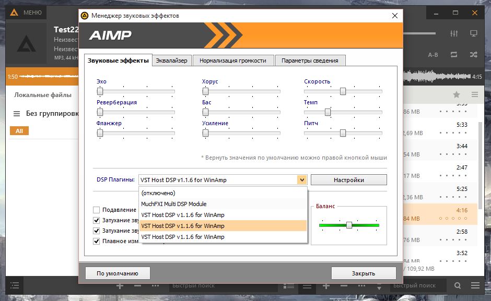Select first VST Host DSP v1.1.6 entry

[x=223, y=215]
